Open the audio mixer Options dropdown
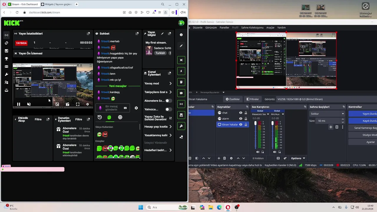 pos(298,158)
